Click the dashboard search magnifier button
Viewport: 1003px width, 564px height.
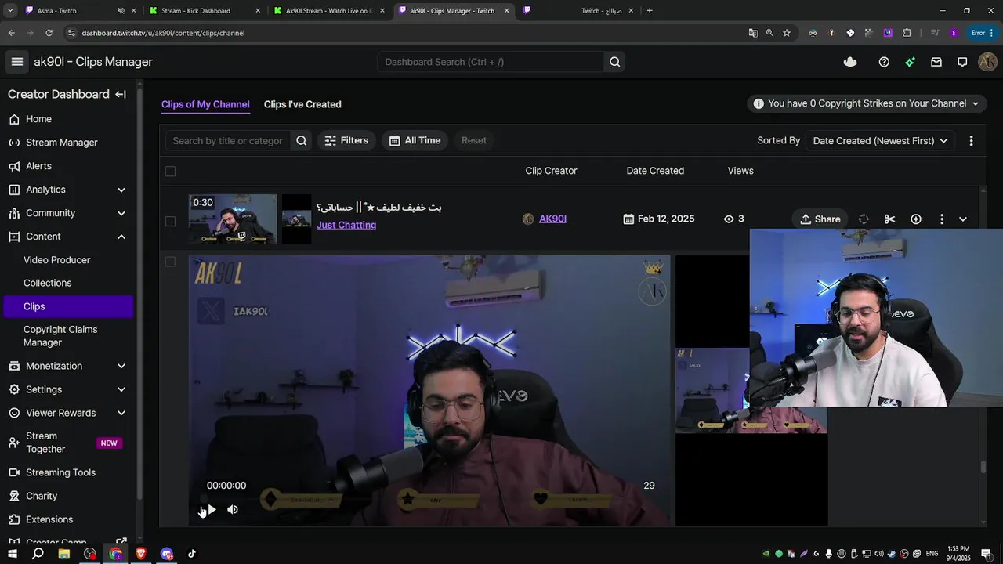pyautogui.click(x=614, y=62)
